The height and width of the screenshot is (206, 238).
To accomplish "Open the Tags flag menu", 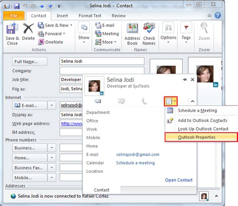I will (x=186, y=33).
